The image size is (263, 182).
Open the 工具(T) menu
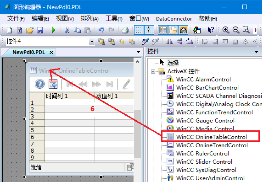click(x=114, y=19)
